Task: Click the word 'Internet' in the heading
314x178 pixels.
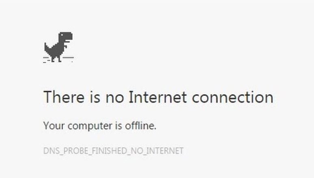Action: (158, 97)
